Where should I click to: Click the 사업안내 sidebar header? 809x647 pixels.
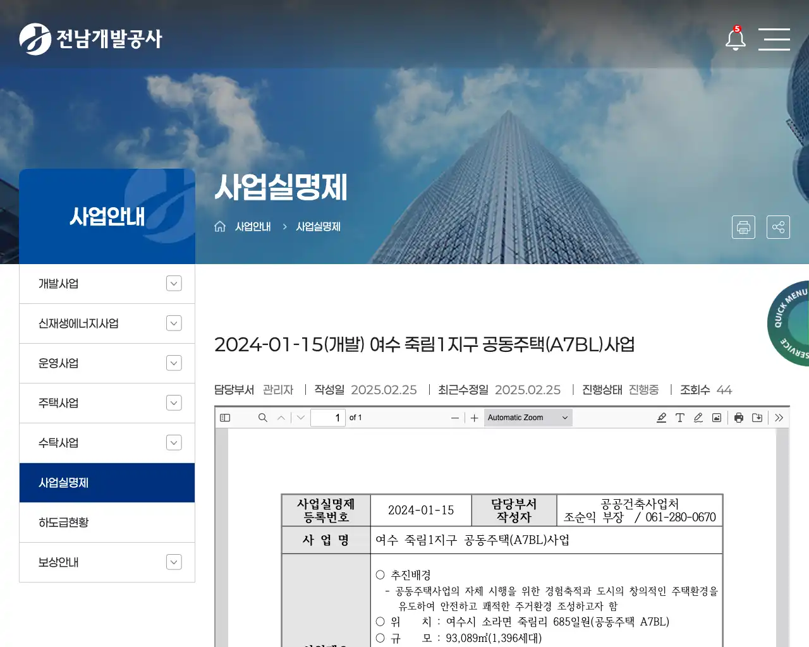[x=107, y=216]
